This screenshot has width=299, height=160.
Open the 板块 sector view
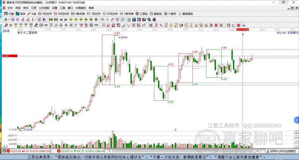click(21, 14)
